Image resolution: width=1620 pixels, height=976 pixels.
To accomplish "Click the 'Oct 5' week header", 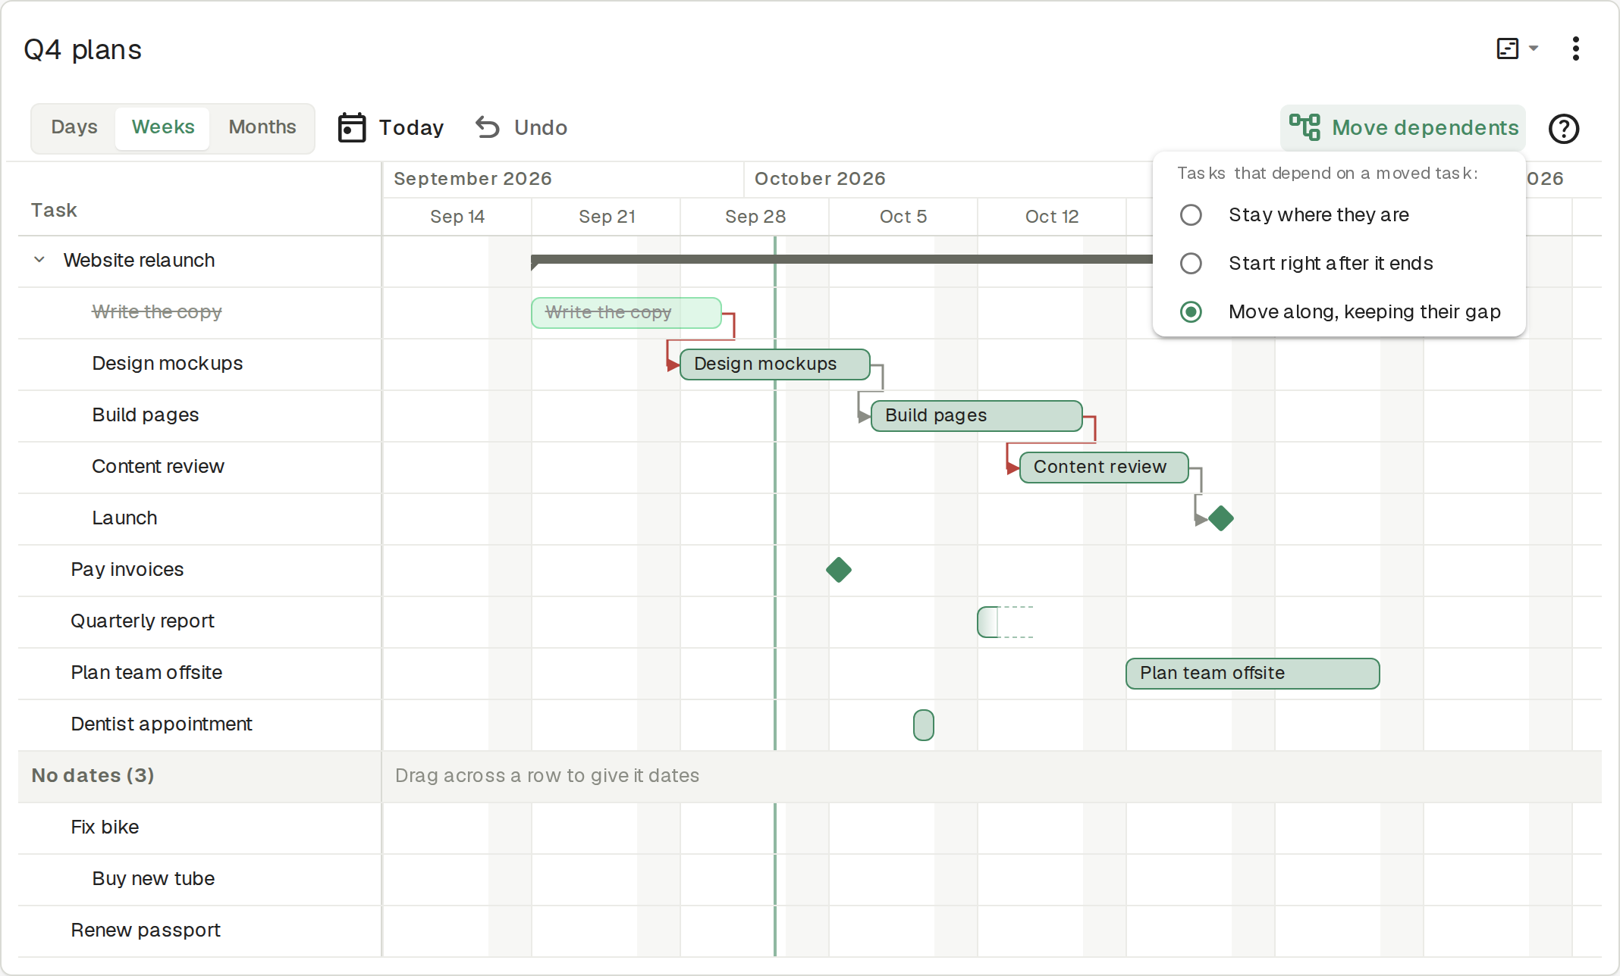I will point(903,217).
